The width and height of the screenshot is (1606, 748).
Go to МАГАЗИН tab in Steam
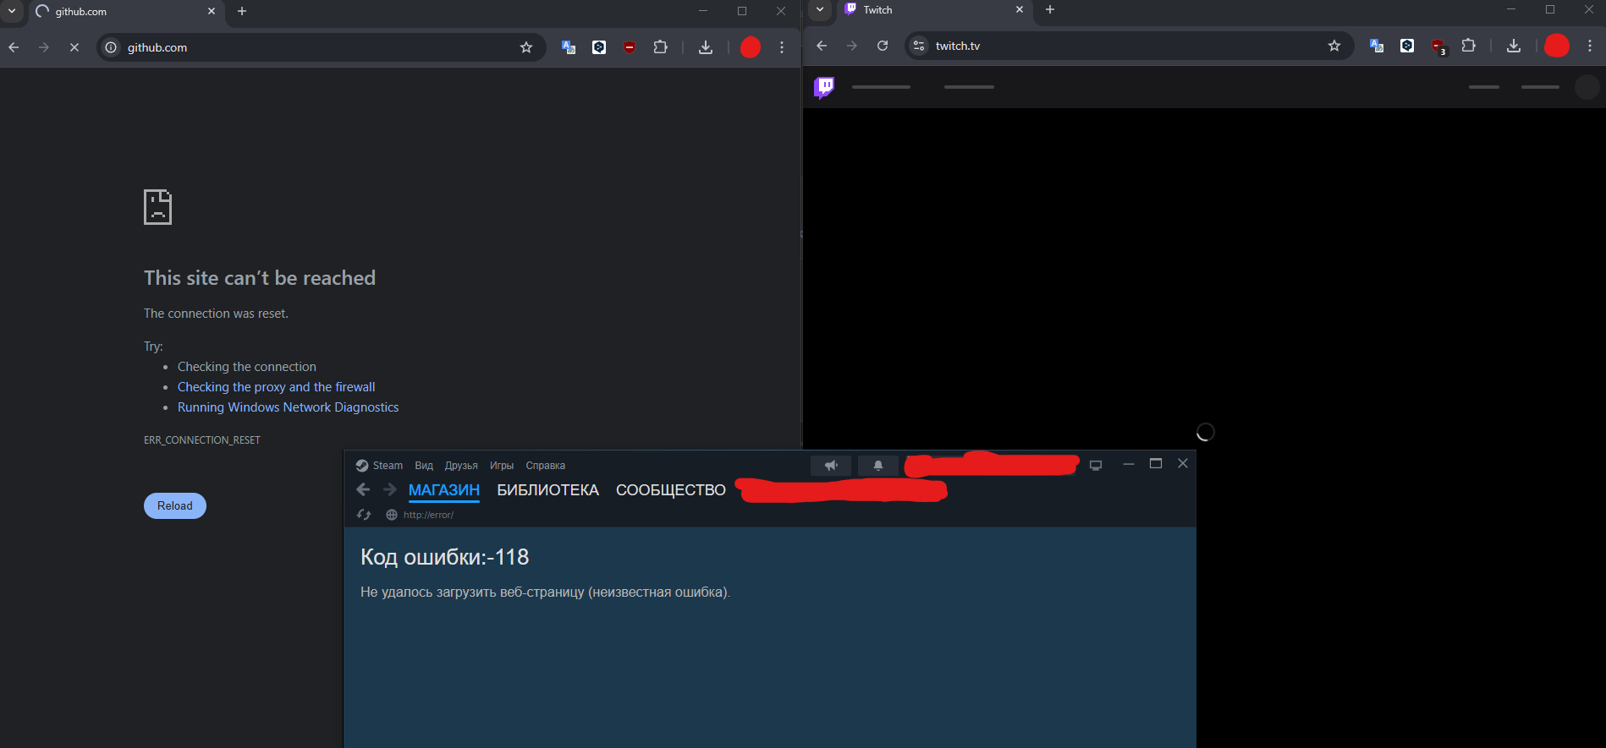pyautogui.click(x=444, y=490)
